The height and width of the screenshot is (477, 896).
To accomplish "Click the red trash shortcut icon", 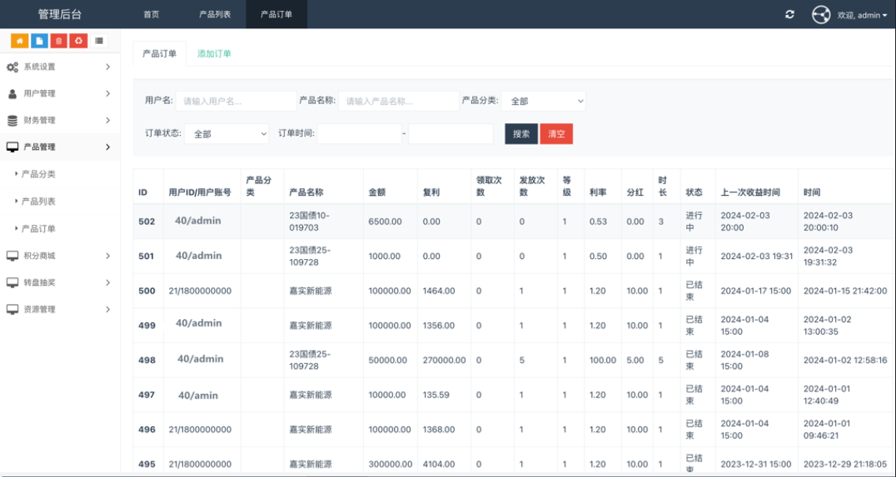I will tap(59, 40).
